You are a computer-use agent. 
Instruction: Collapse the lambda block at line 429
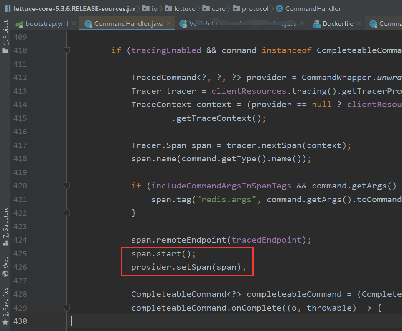67,308
